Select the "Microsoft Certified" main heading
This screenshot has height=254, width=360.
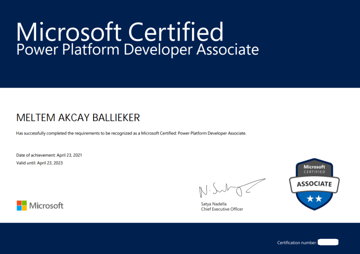click(x=120, y=32)
